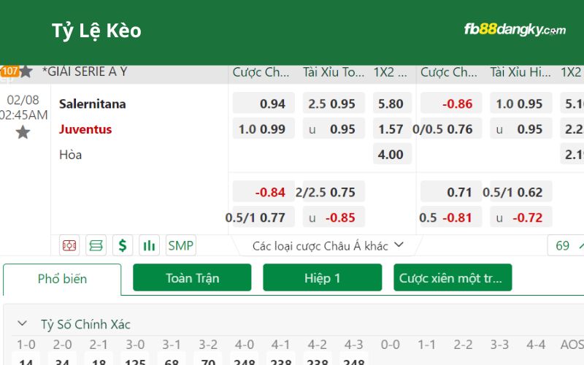The height and width of the screenshot is (365, 584).
Task: Toggle favorite star for Serie A league
Action: [x=26, y=71]
